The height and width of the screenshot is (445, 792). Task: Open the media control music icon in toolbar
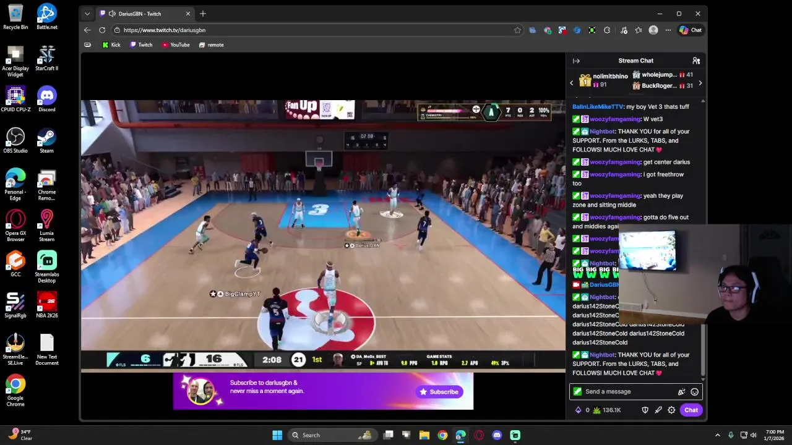[x=624, y=30]
